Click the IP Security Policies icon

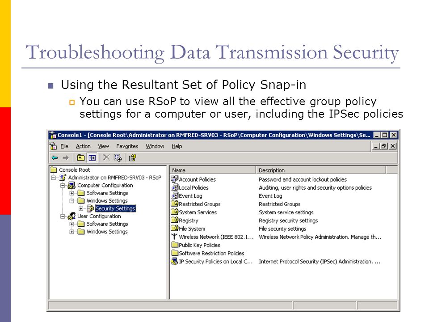175,261
